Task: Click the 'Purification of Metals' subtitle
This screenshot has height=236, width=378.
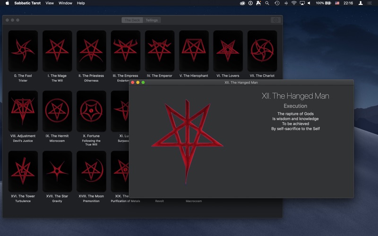Action: (x=125, y=201)
